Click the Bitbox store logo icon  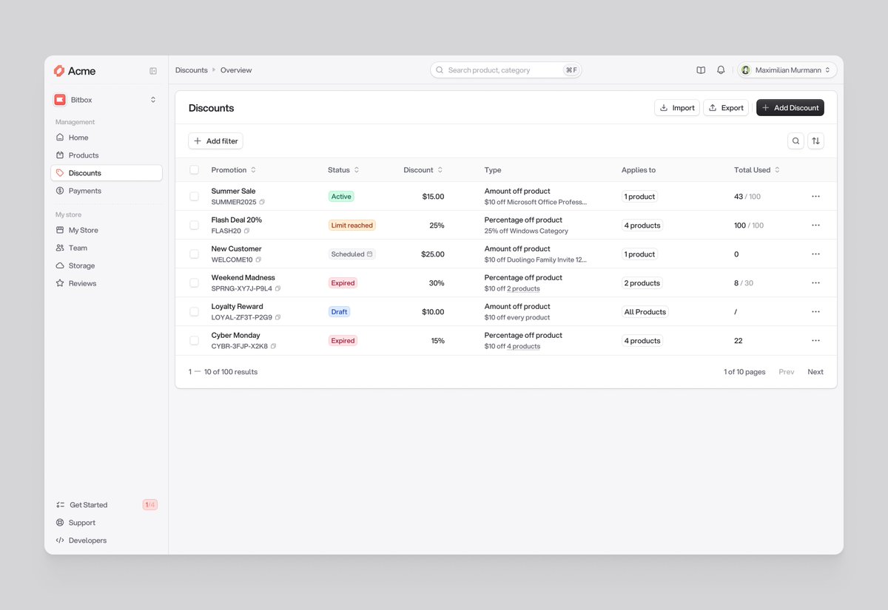[60, 100]
